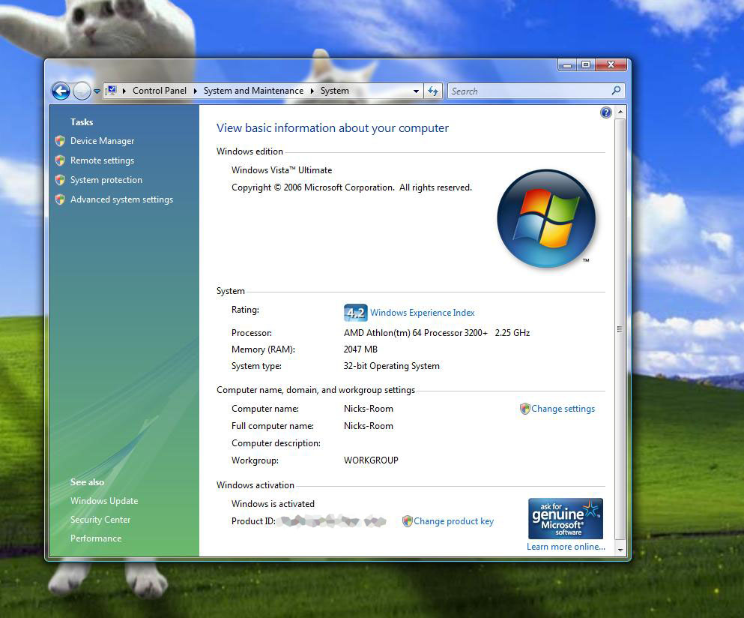The width and height of the screenshot is (744, 618).
Task: Click the shield icon beside Device Manager
Action: point(60,141)
